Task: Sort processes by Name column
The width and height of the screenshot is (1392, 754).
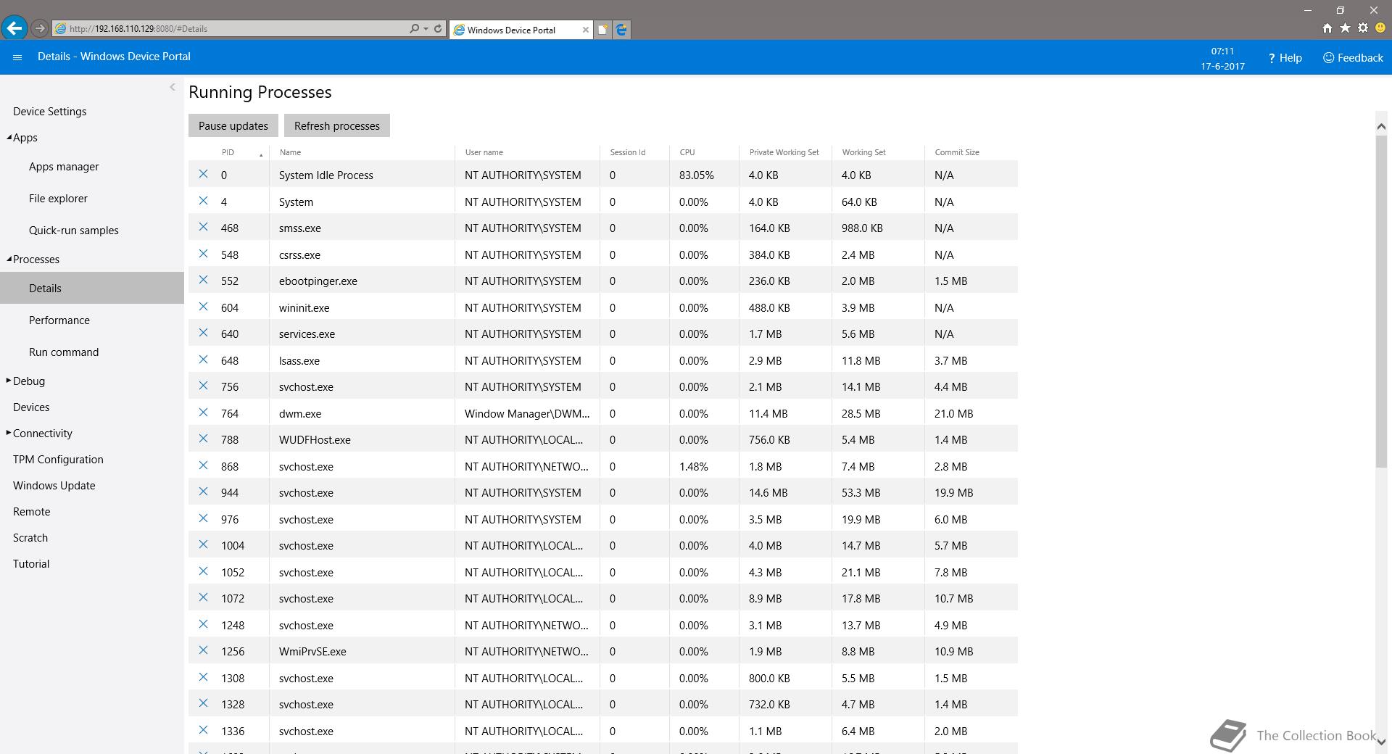Action: pos(290,152)
